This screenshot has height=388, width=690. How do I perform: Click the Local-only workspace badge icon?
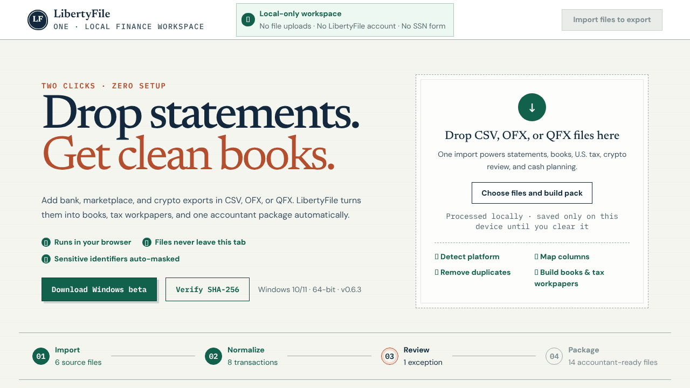pos(248,20)
